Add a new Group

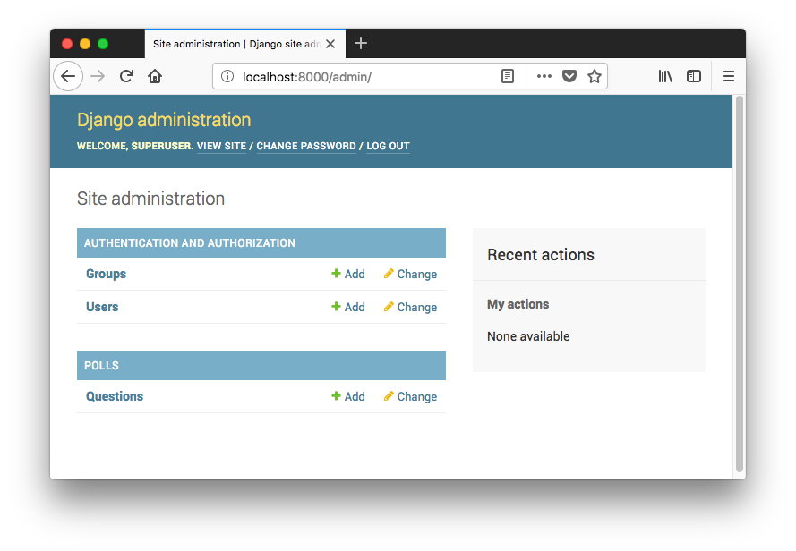tap(348, 274)
